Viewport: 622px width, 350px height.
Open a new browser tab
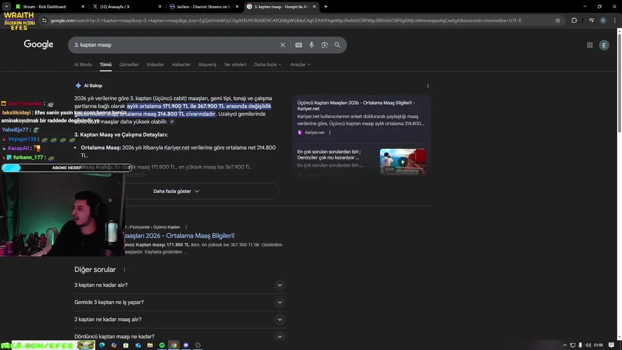(x=326, y=7)
